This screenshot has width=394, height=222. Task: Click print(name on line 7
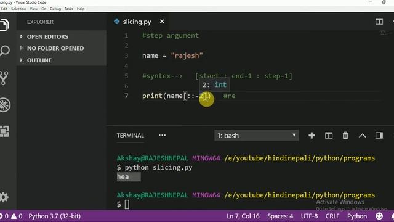[x=163, y=96]
